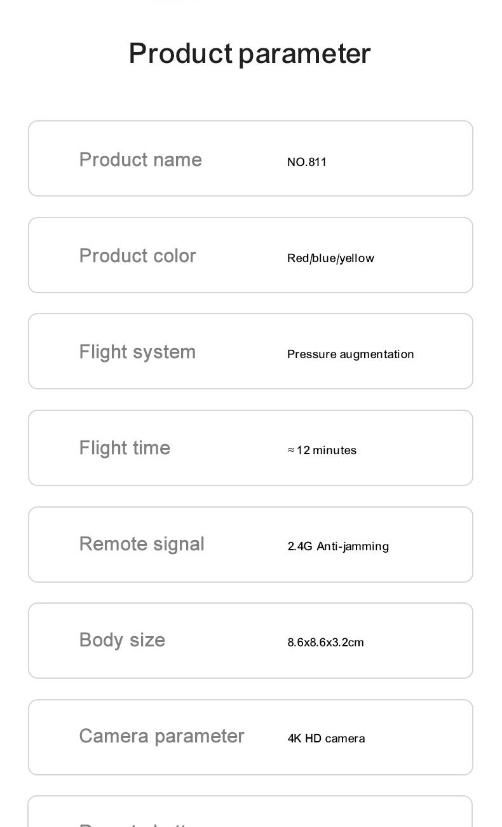Select the Remote signal label

click(142, 544)
